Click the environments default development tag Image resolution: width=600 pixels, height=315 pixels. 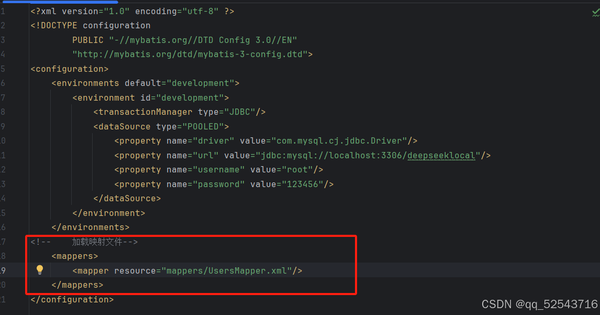coord(146,83)
